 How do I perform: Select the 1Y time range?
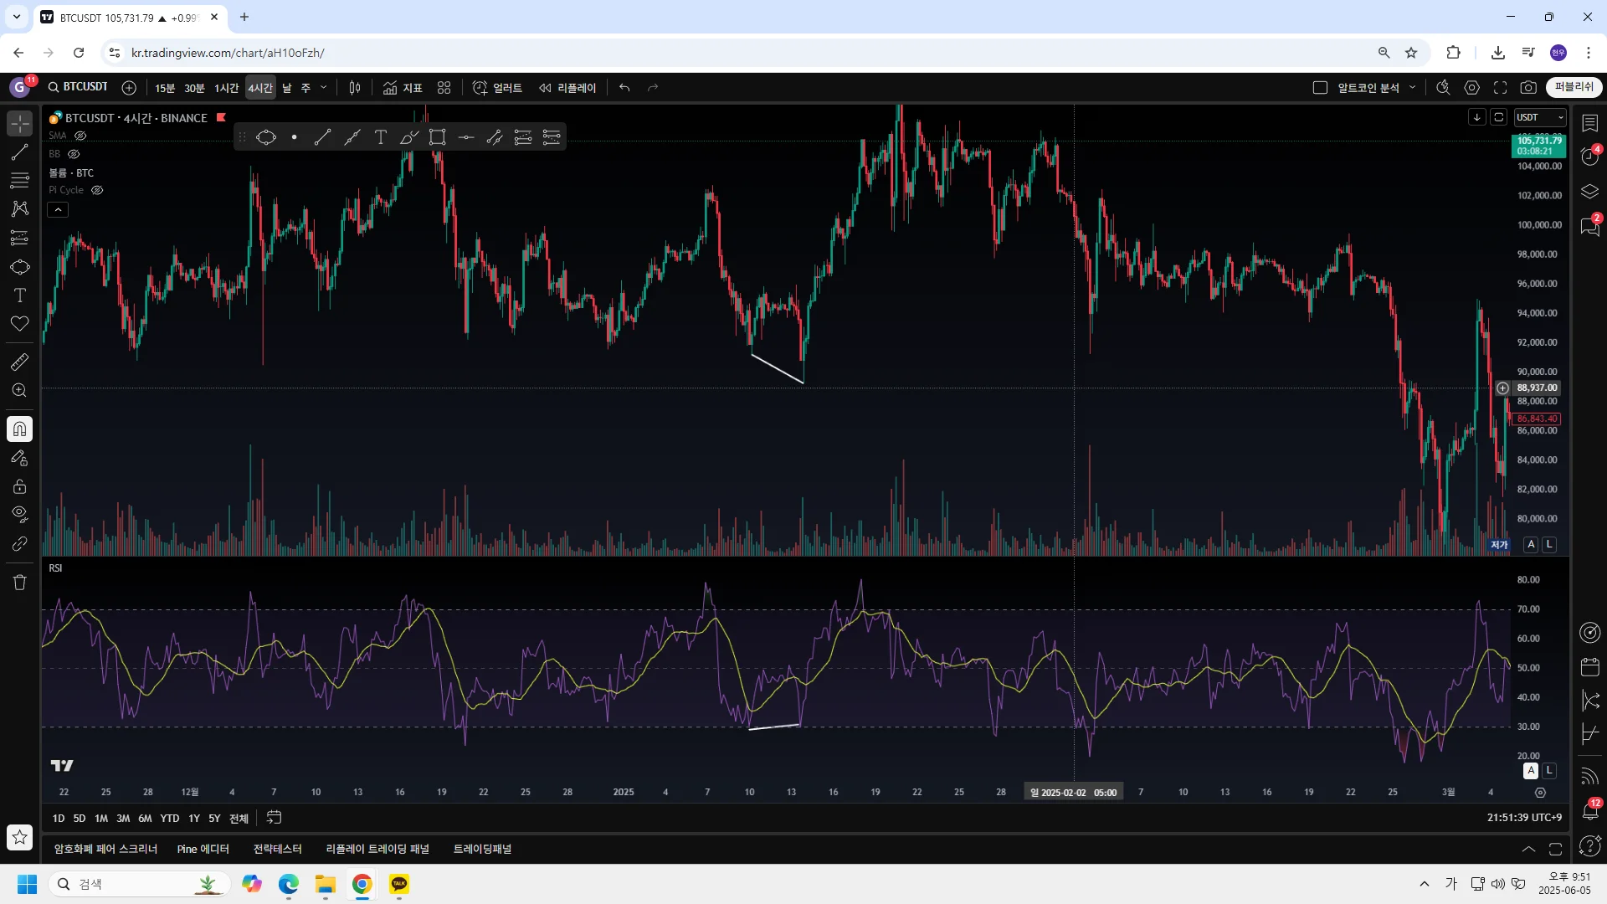(193, 818)
